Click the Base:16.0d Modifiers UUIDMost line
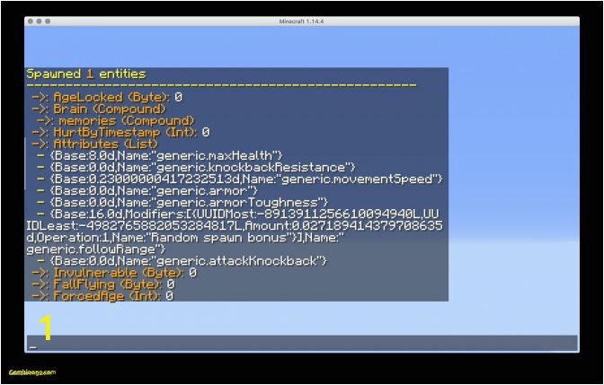This screenshot has height=385, width=604. 237,214
